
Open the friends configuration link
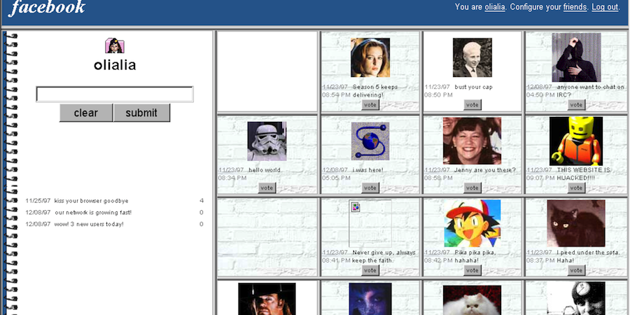coord(575,7)
